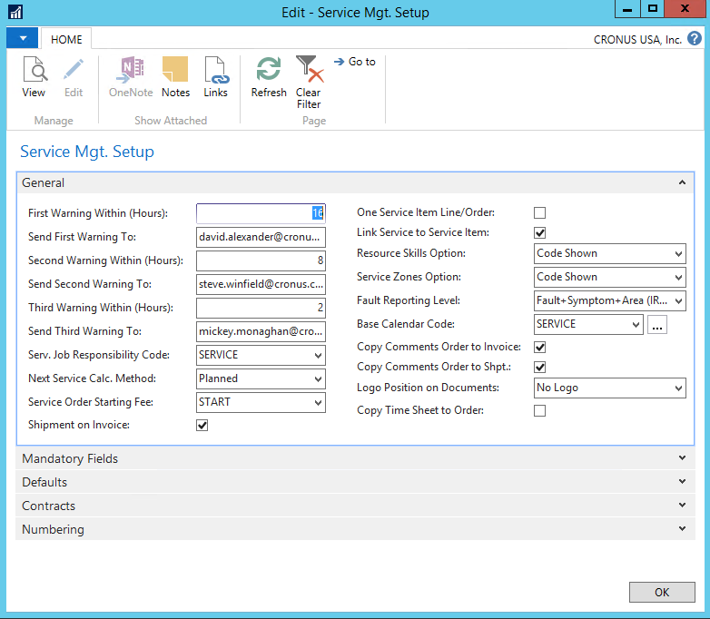Screen dimensions: 710x619
Task: Click Send Second Warning To email field
Action: [261, 284]
